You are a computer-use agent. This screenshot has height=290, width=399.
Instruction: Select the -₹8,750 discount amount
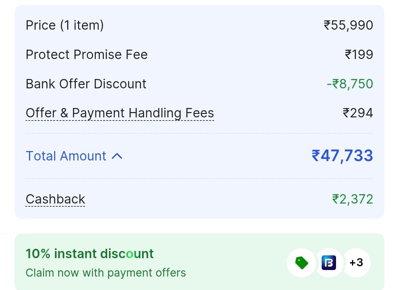click(x=350, y=84)
